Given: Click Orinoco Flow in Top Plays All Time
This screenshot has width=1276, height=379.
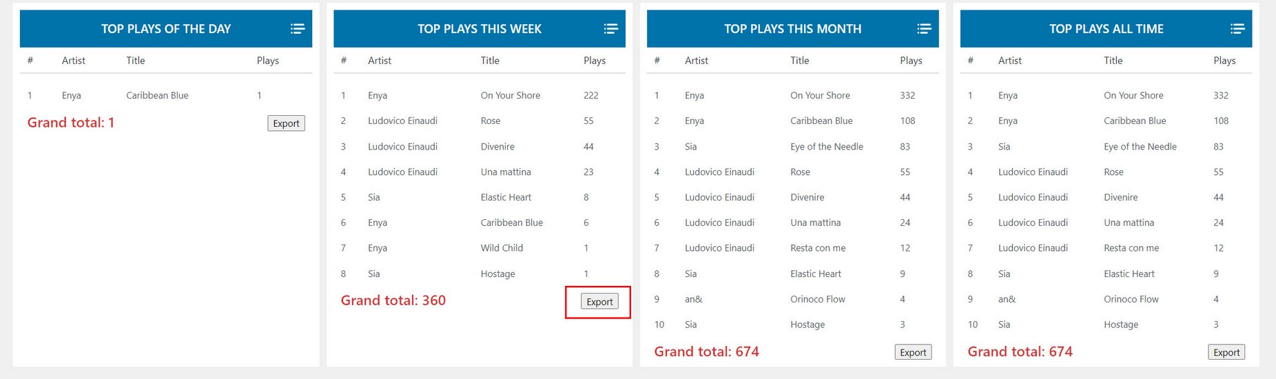Looking at the screenshot, I should 1131,299.
